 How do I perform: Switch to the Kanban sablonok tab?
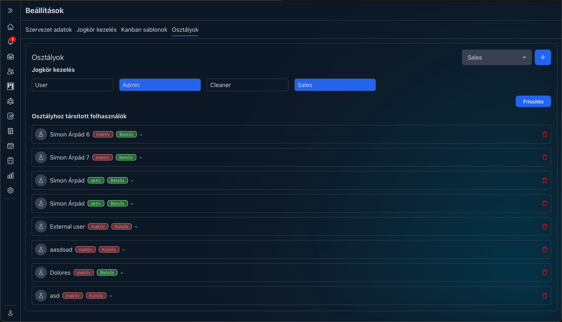144,30
